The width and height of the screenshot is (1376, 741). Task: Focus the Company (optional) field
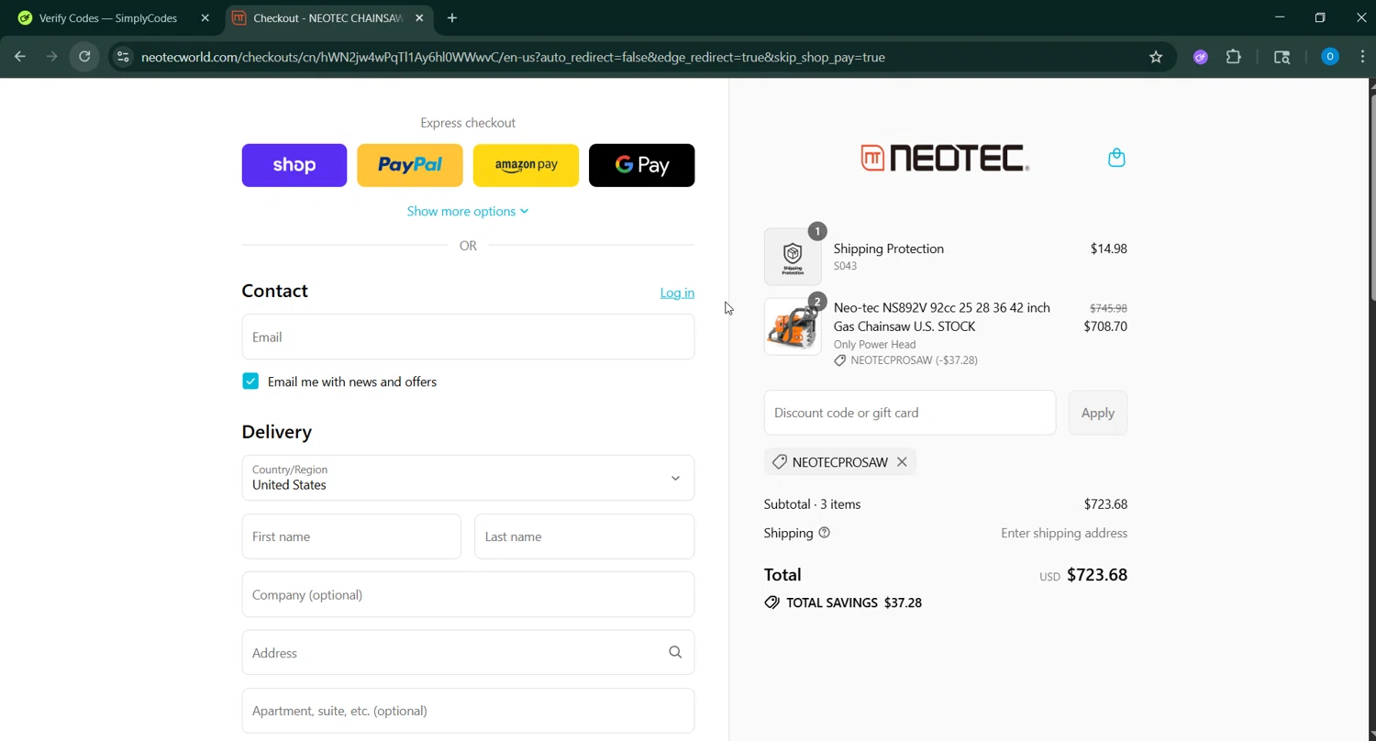468,594
